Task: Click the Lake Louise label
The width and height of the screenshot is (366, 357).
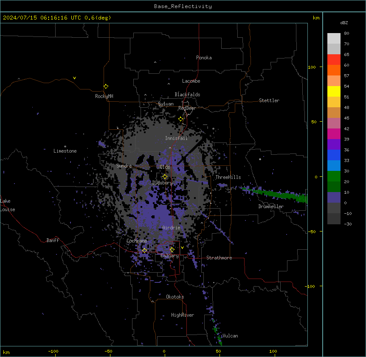Action: pos(8,205)
